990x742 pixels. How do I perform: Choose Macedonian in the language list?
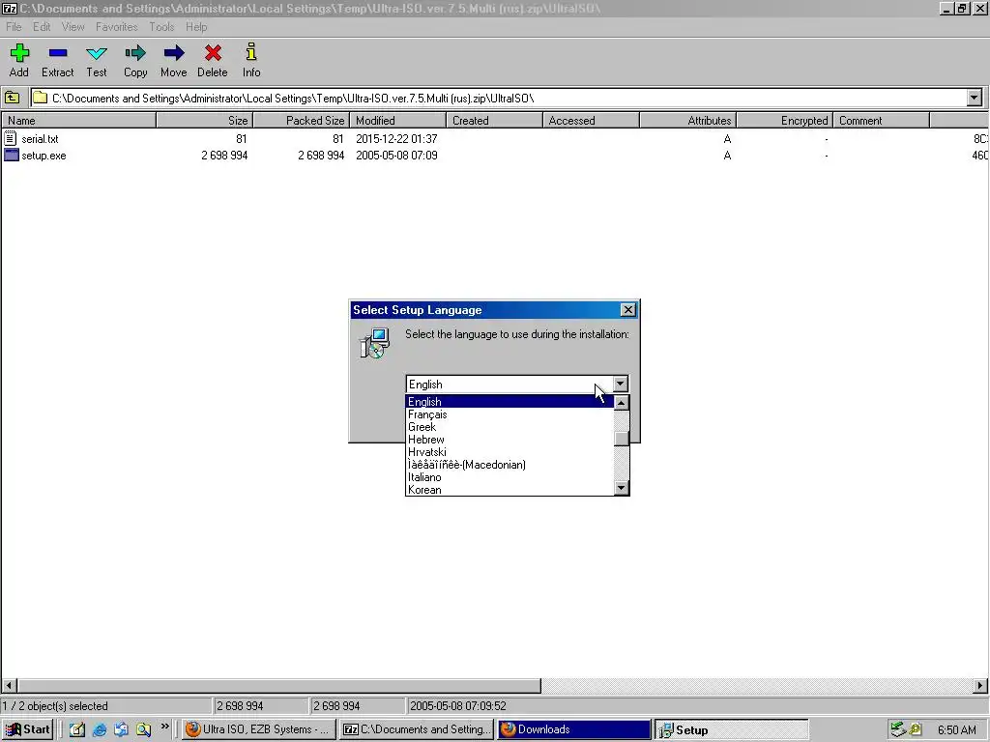509,465
